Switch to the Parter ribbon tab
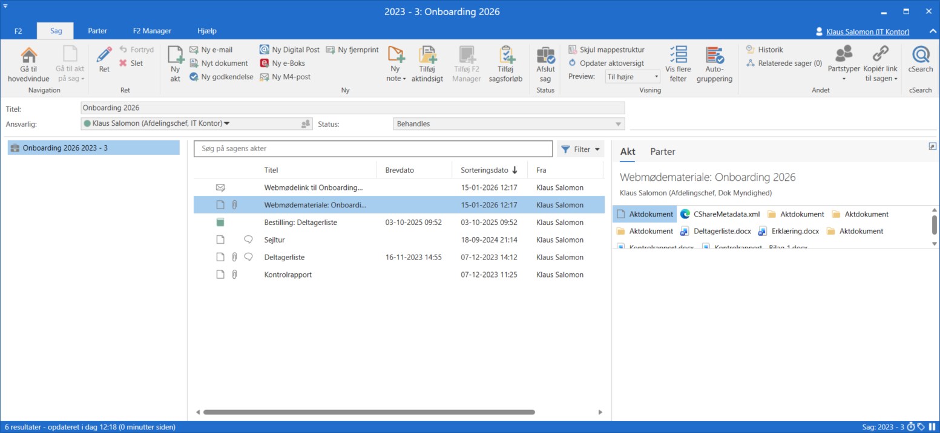The height and width of the screenshot is (433, 940). point(97,31)
